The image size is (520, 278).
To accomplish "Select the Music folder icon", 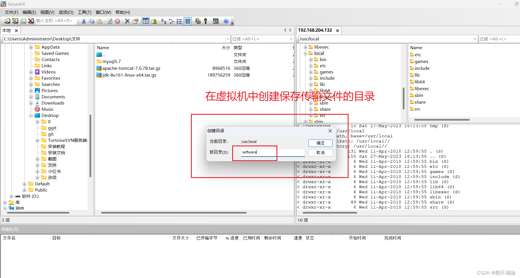I will click(37, 109).
